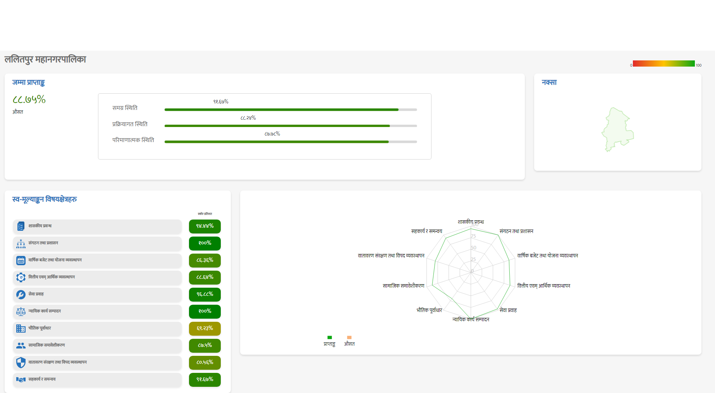Click the red-to-green score color scale
Viewport: 715px width, 393px height.
(663, 63)
